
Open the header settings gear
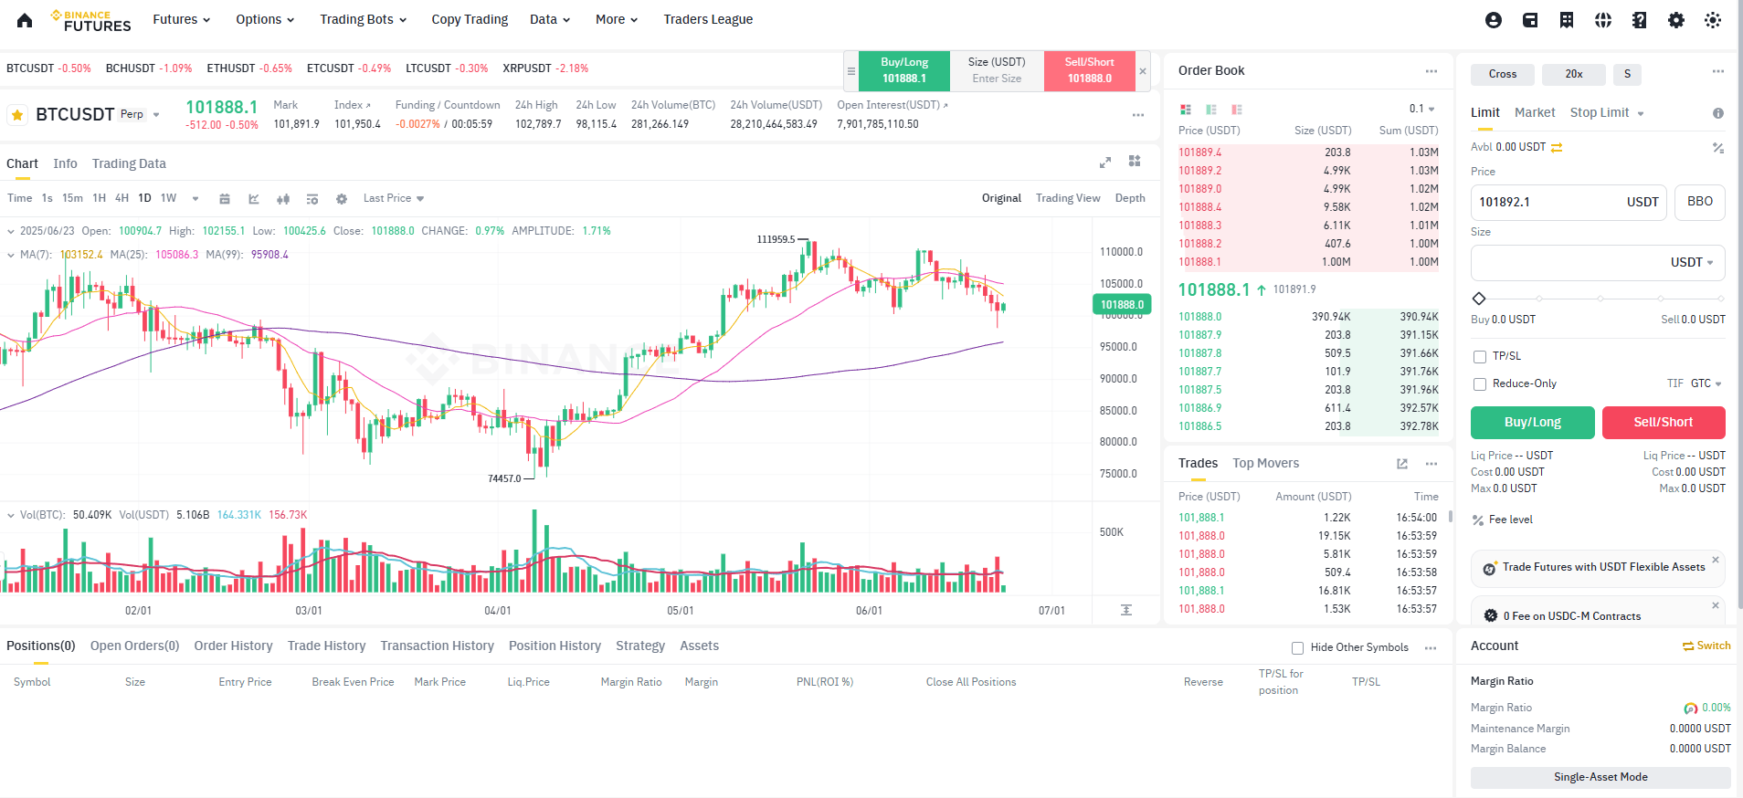1676,20
